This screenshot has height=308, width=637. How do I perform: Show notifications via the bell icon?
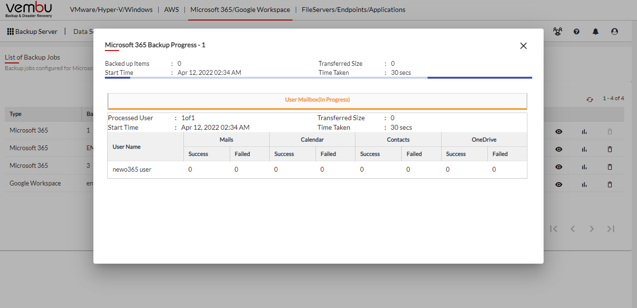coord(596,31)
